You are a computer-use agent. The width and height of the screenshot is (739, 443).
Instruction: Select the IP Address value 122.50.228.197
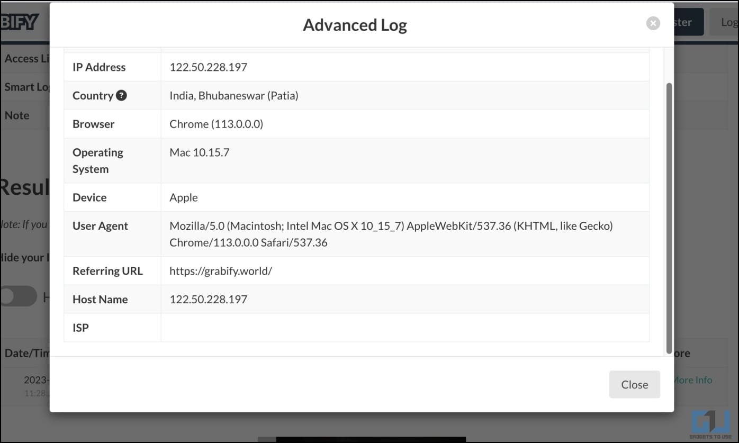(x=208, y=67)
